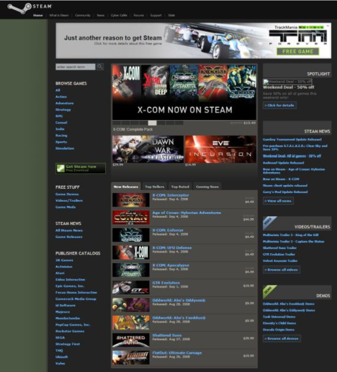337x372 pixels.
Task: Select the first carousel position segment
Action: [x=117, y=123]
